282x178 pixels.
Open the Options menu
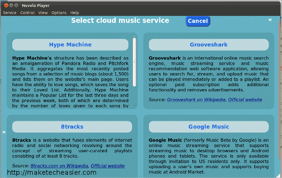click(x=59, y=13)
